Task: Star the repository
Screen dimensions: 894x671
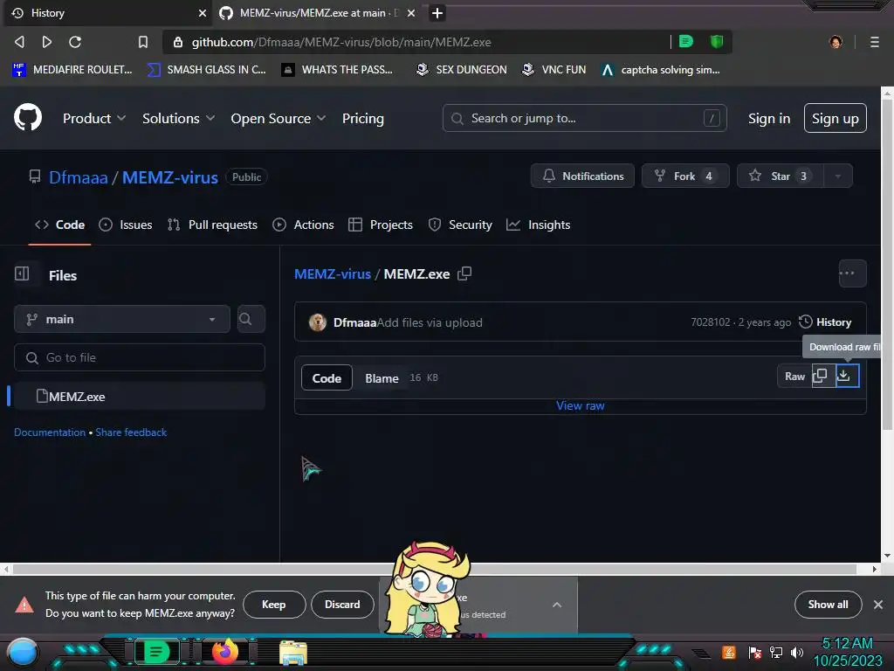Action: click(780, 176)
